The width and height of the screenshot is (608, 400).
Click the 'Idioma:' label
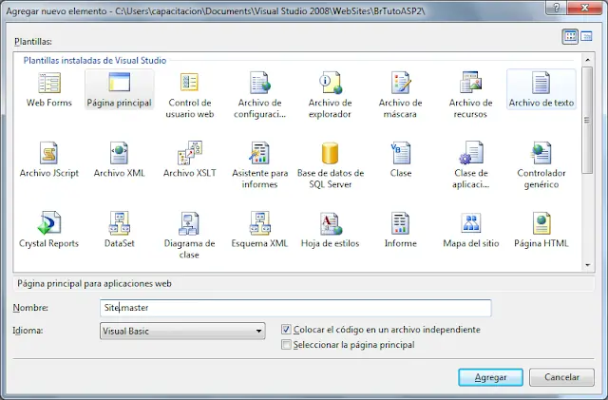coord(28,331)
